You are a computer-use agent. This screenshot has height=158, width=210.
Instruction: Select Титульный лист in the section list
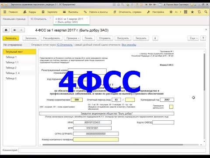[19, 52]
